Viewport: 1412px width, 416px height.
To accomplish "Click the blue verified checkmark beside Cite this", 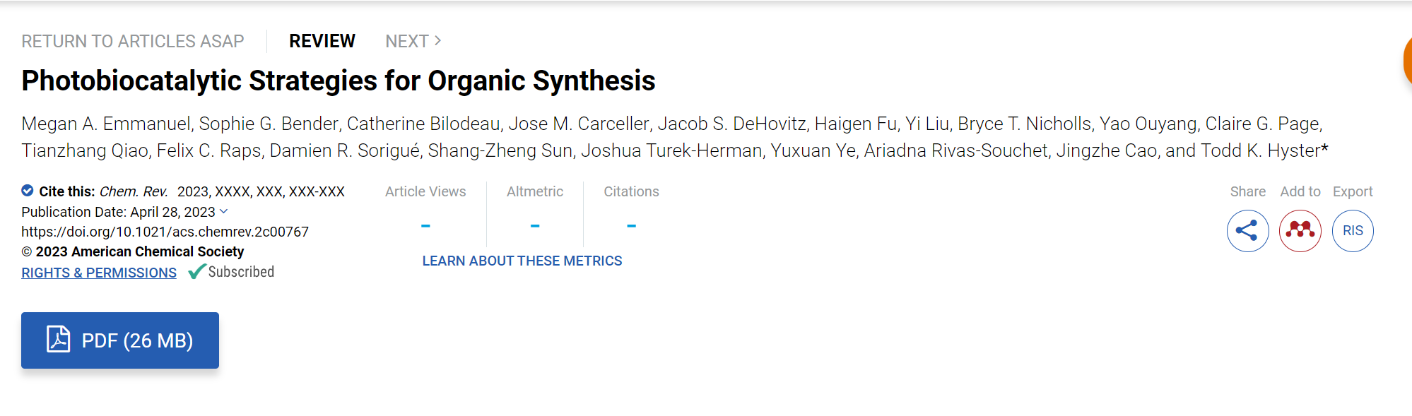I will 28,191.
